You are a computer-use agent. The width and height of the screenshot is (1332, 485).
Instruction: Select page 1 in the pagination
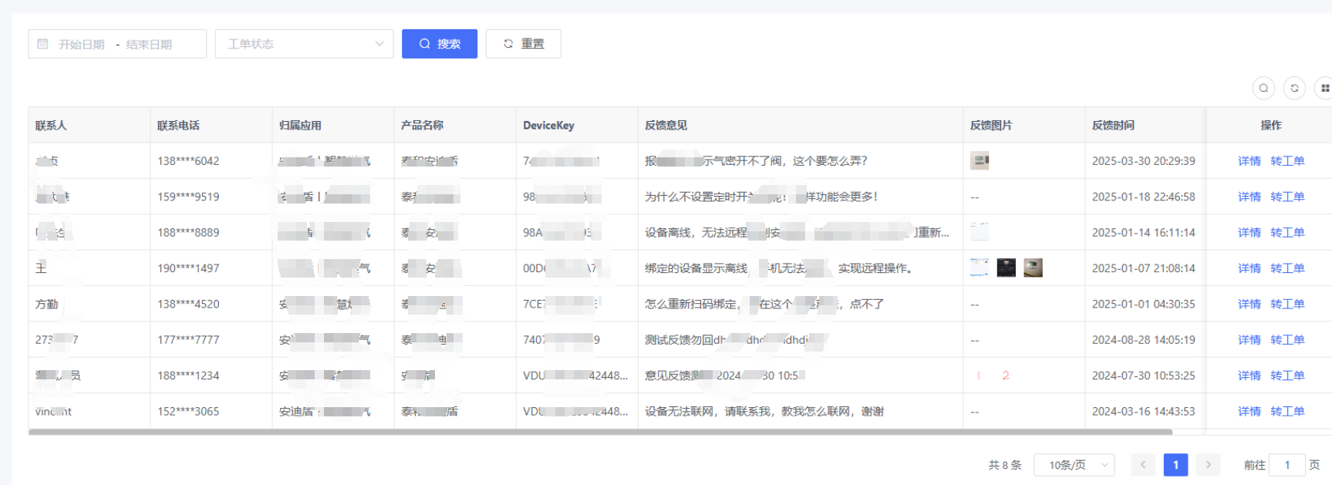coord(1175,465)
